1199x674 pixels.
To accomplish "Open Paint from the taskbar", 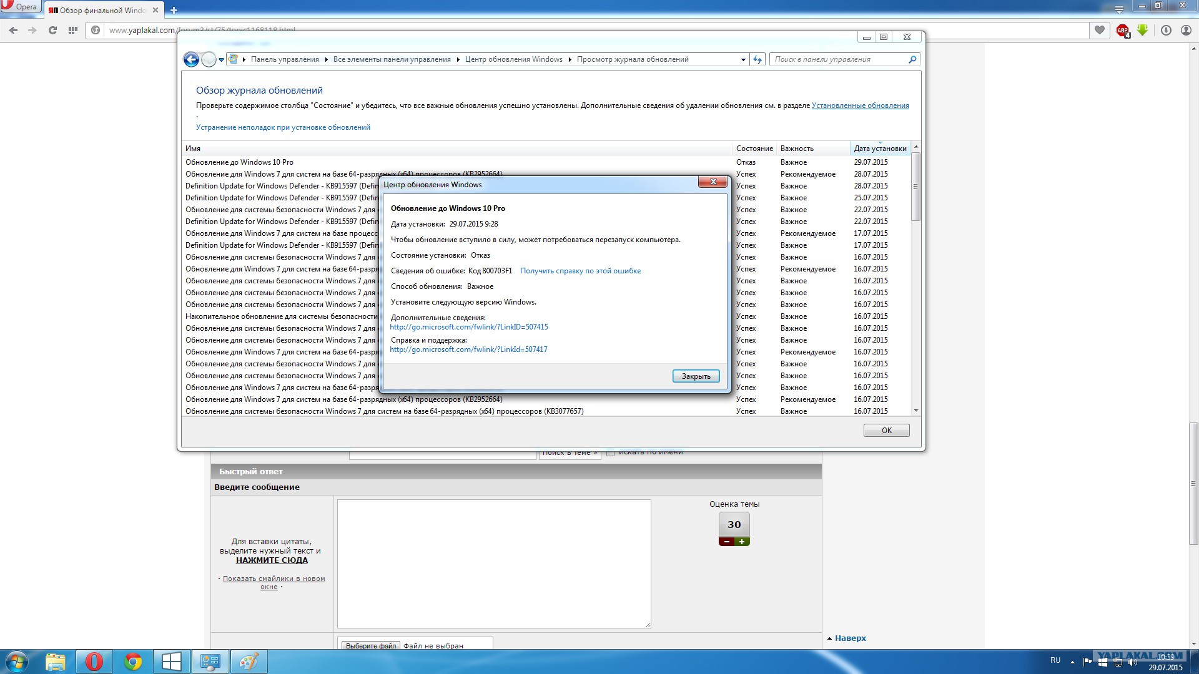I will 249,662.
